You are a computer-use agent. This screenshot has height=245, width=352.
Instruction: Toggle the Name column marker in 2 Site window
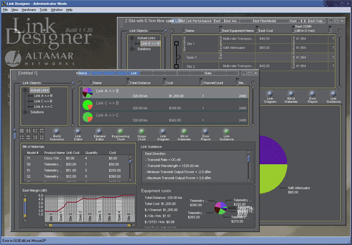pyautogui.click(x=184, y=30)
